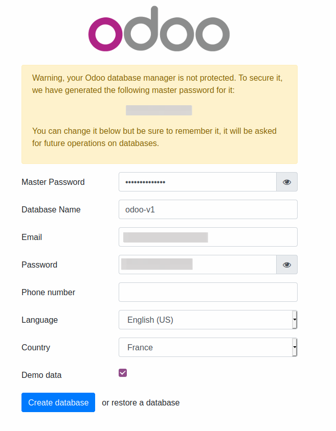Select the Email input field
The image size is (336, 431).
point(208,237)
